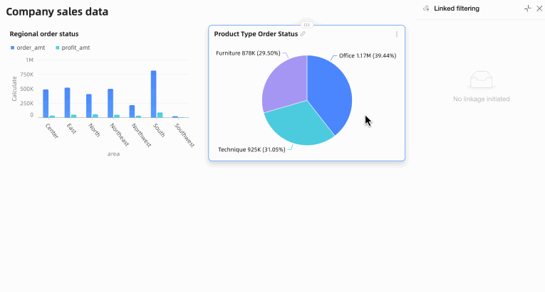Viewport: 545px width, 292px height.
Task: Click the Furniture 878K (29.50%) label
Action: 248,53
